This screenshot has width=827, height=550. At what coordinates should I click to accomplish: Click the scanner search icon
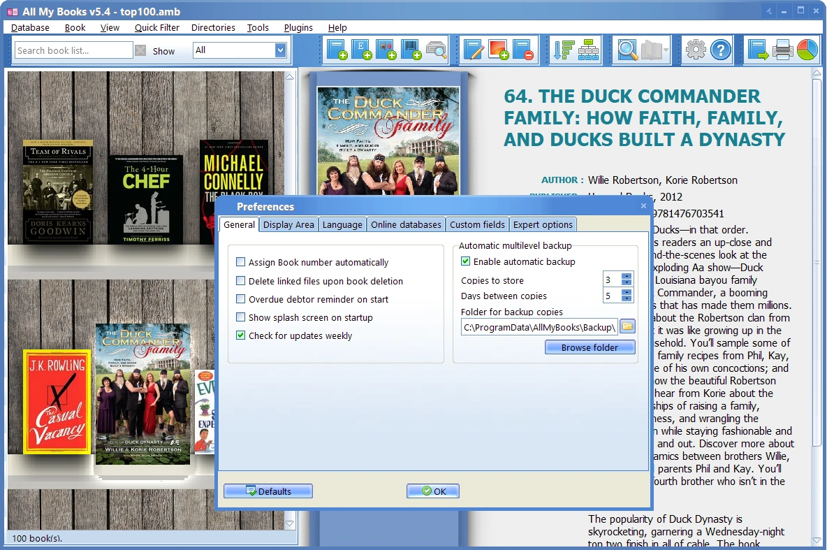(436, 50)
